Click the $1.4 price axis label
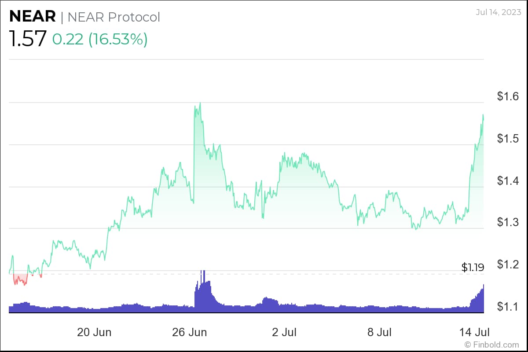 click(507, 180)
